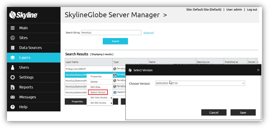Sort by the Layer Name column header

coord(89,62)
